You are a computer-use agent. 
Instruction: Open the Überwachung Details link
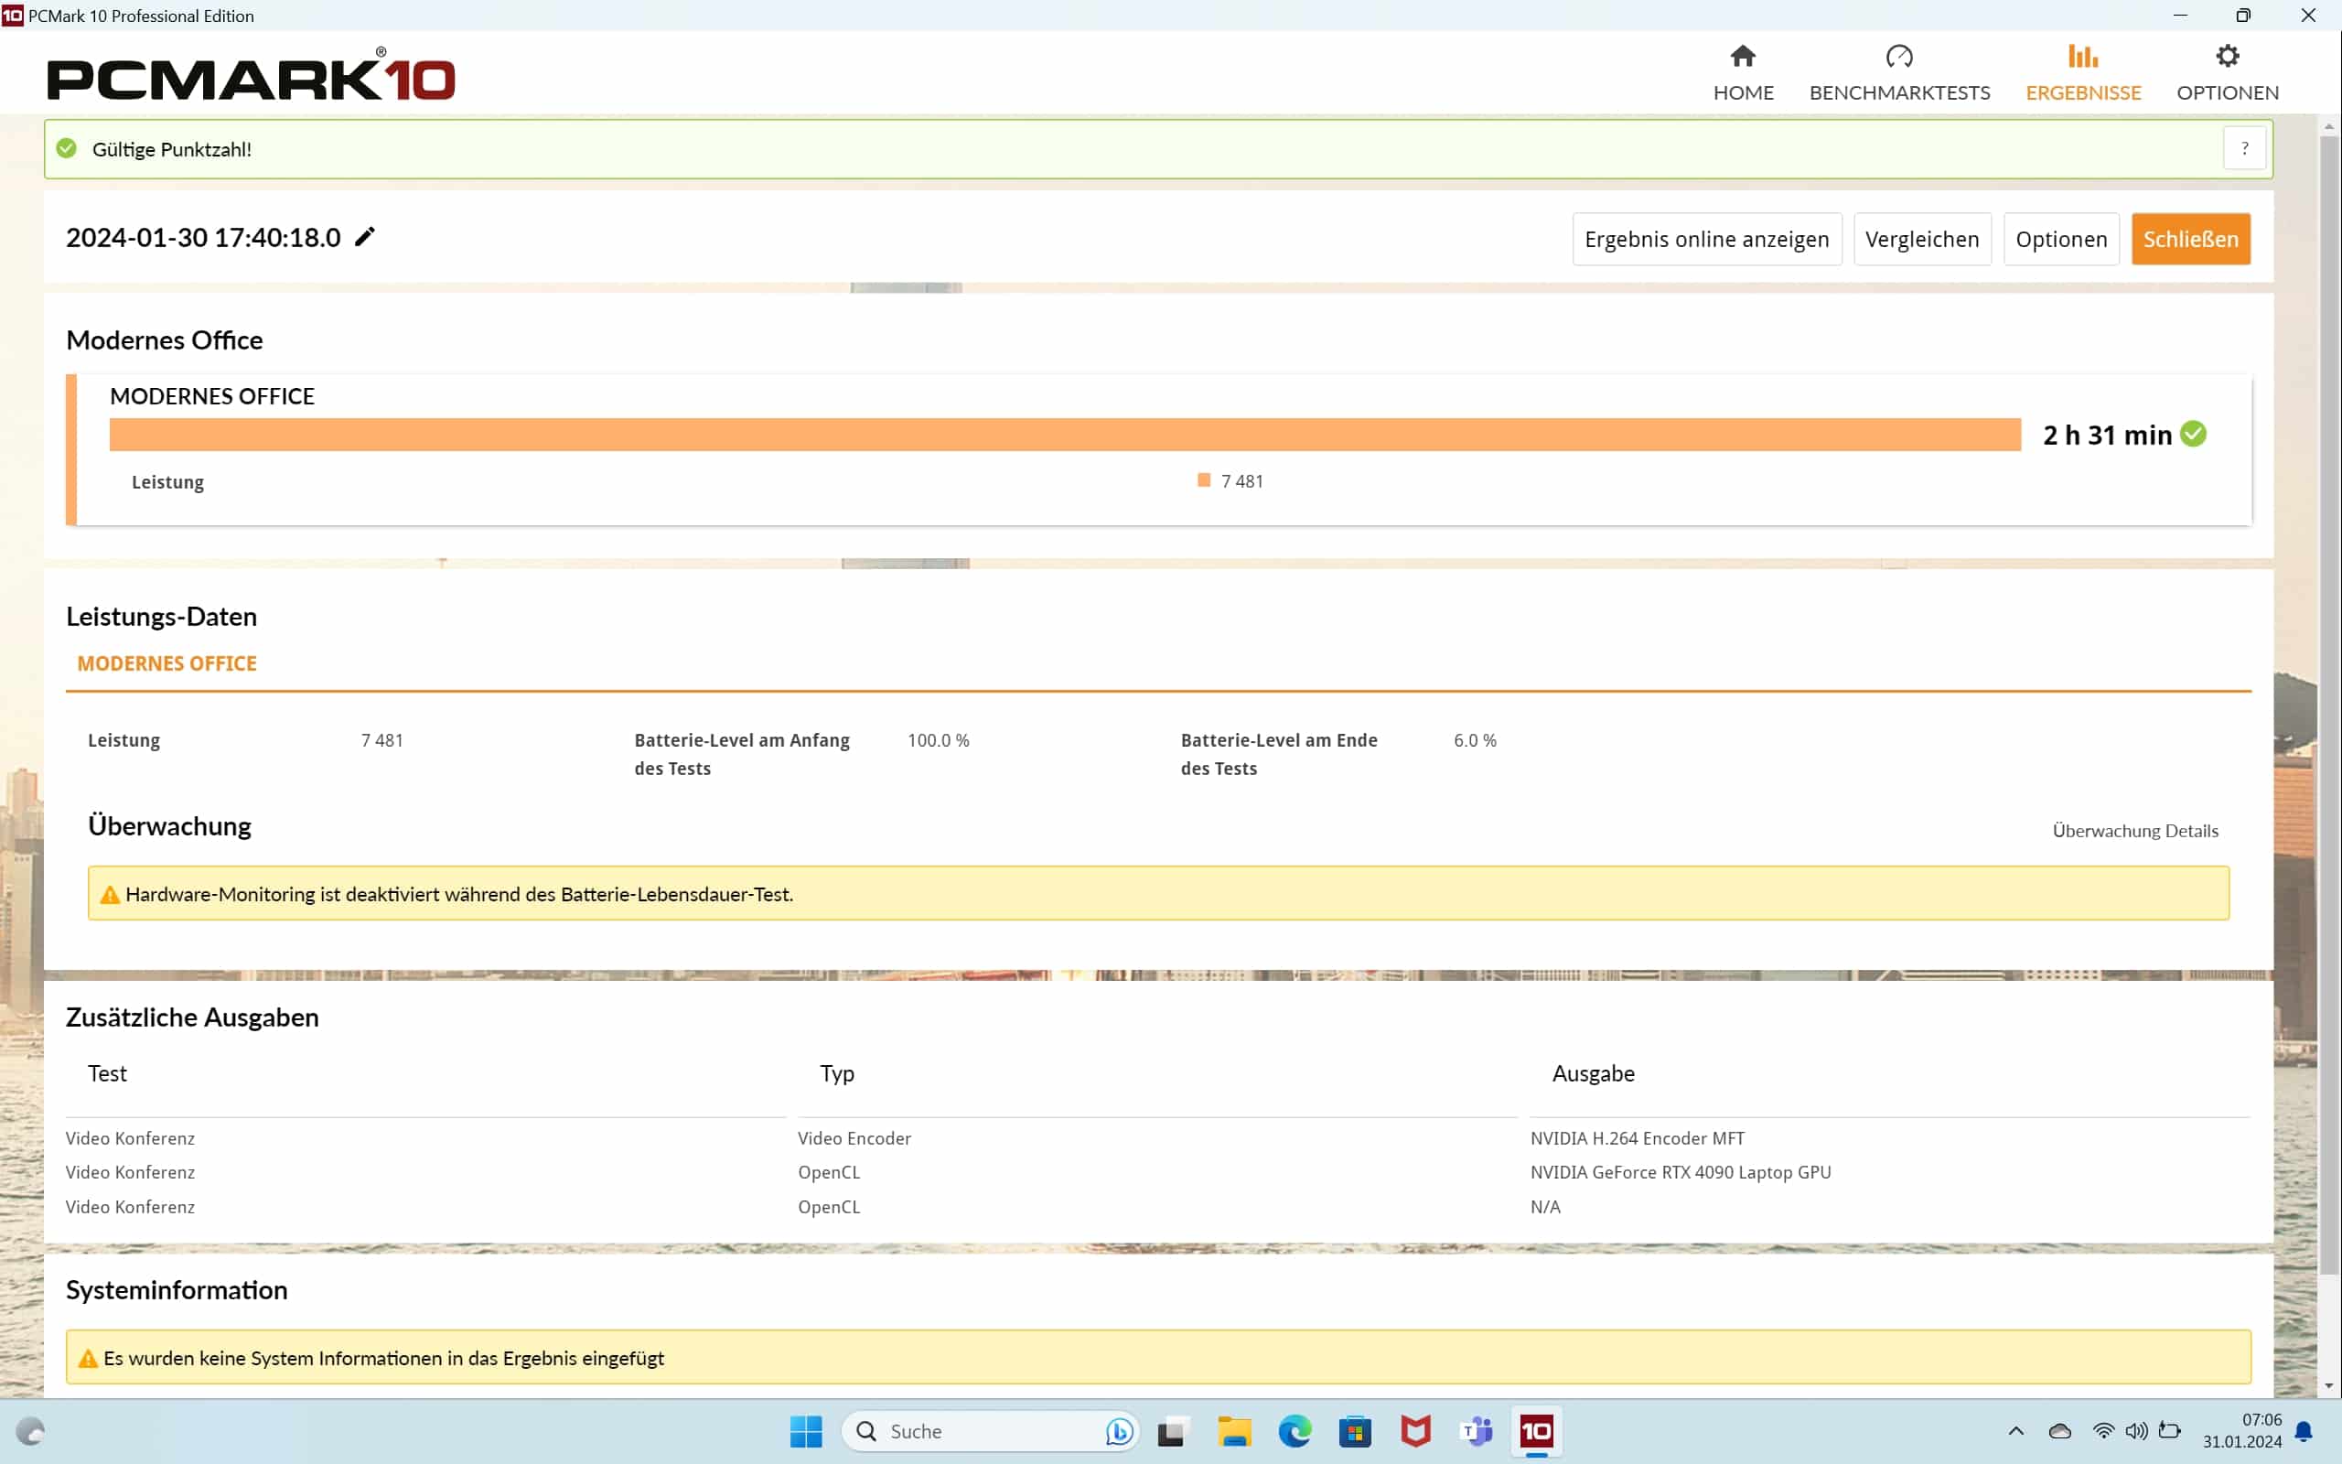(x=2135, y=831)
